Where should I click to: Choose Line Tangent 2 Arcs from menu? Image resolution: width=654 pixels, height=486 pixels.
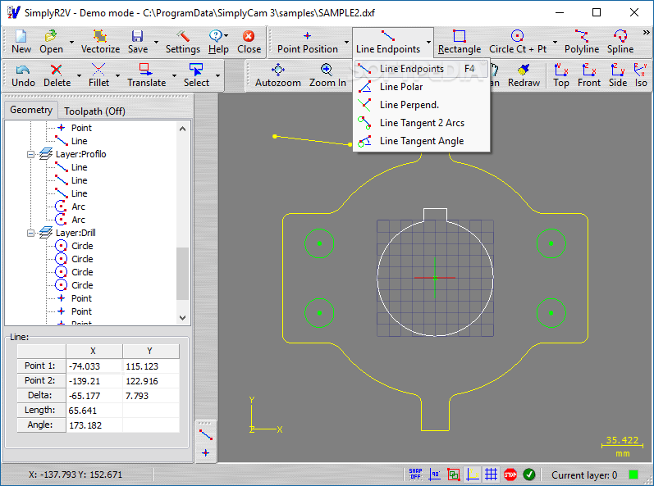[x=422, y=123]
